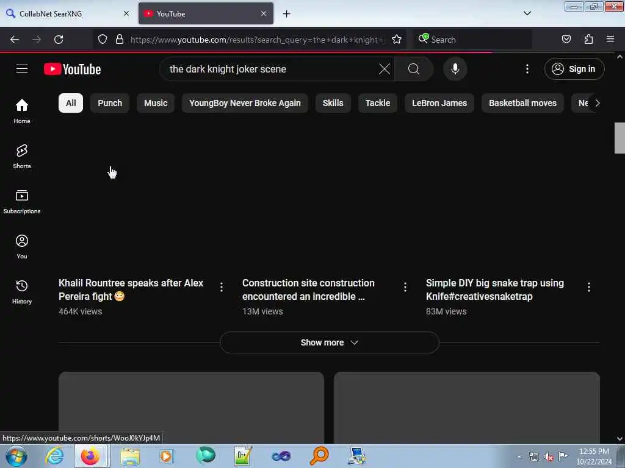
Task: Select the Tackle filter chip
Action: (x=377, y=103)
